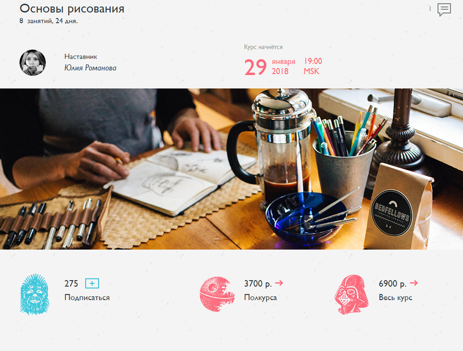
Task: Click the Подписаться link
Action: pos(87,297)
